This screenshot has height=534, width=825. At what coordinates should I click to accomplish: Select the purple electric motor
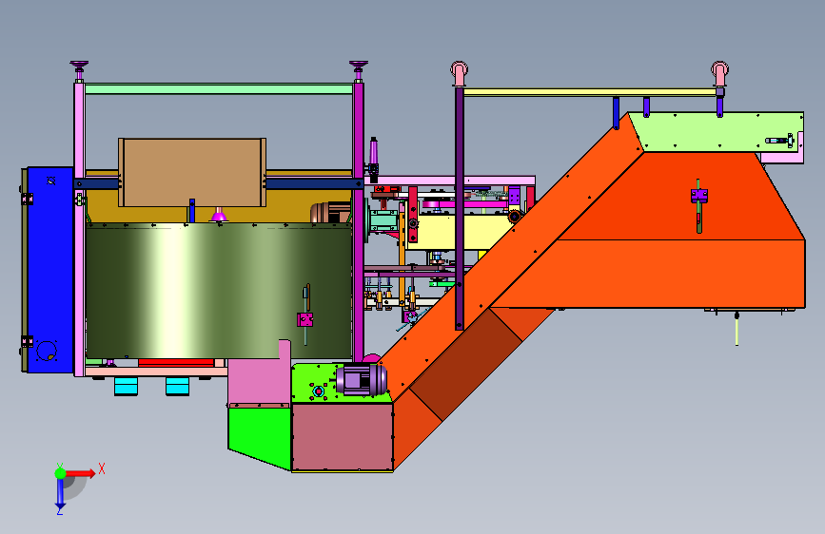tap(362, 379)
